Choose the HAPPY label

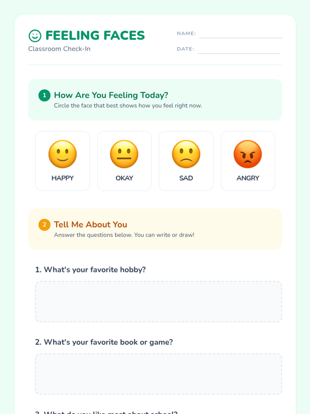(63, 178)
